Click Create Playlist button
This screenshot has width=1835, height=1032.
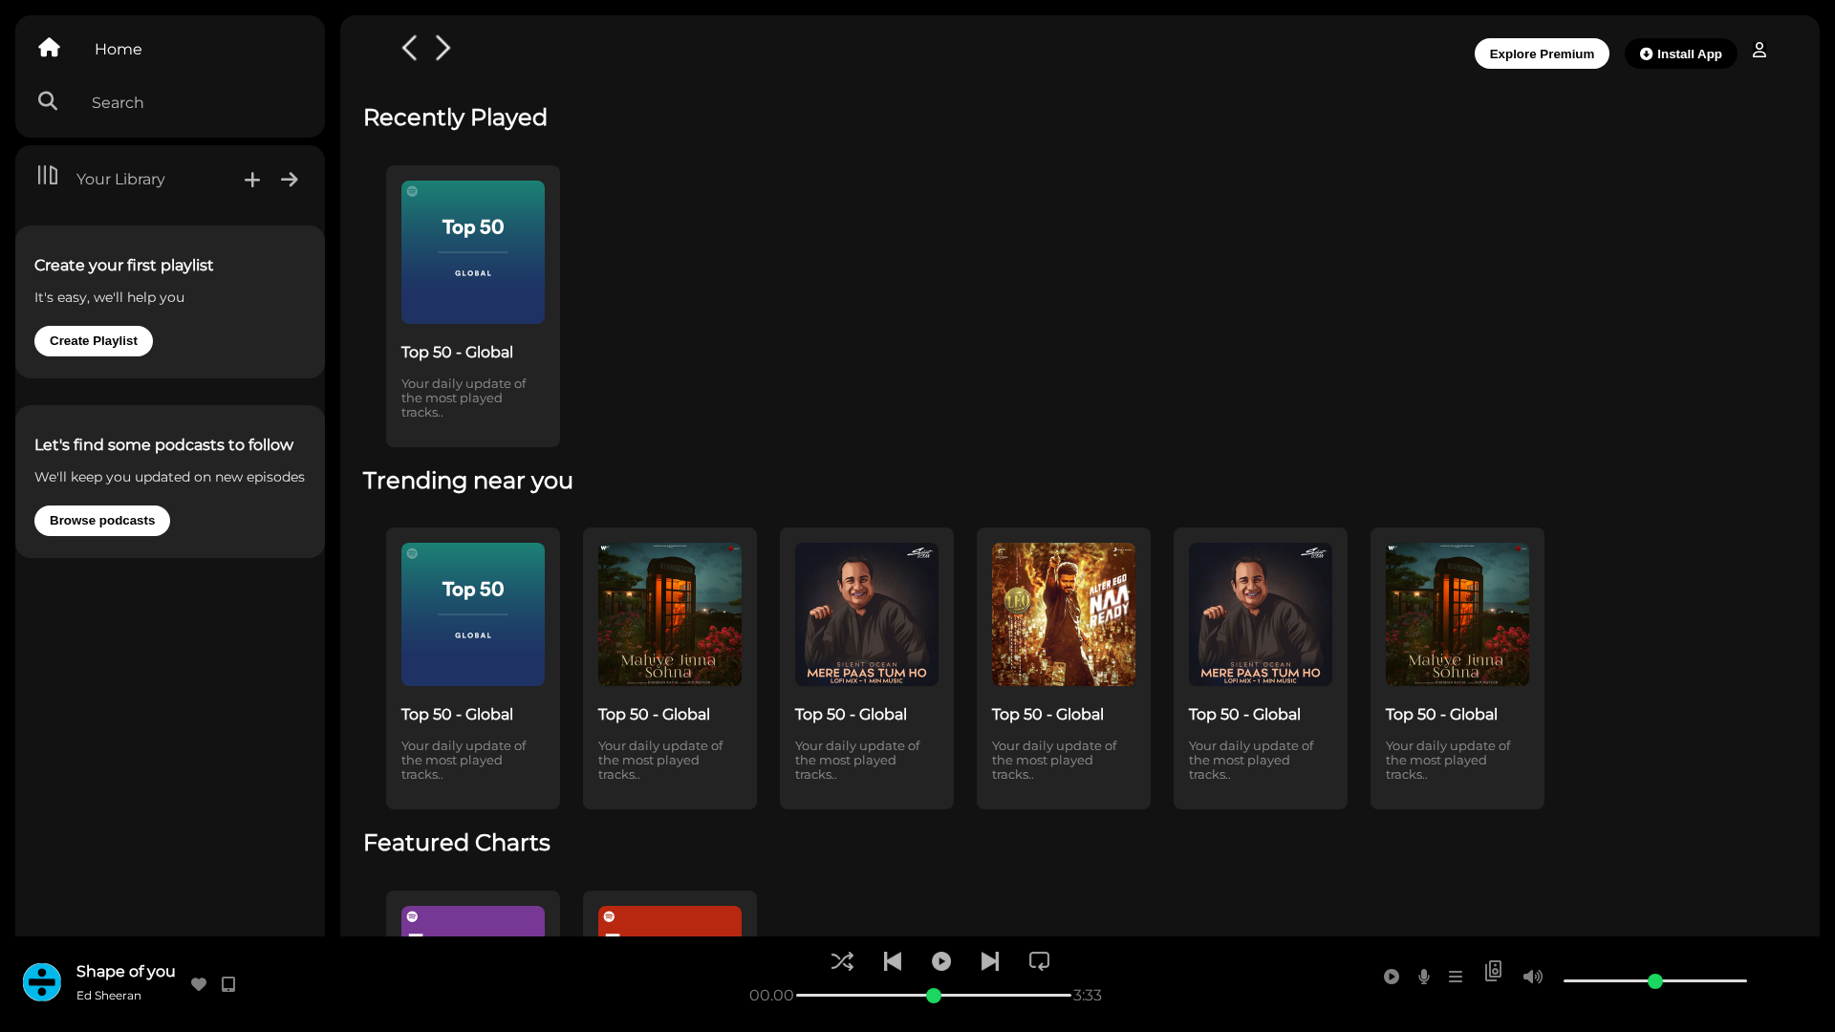coord(94,341)
